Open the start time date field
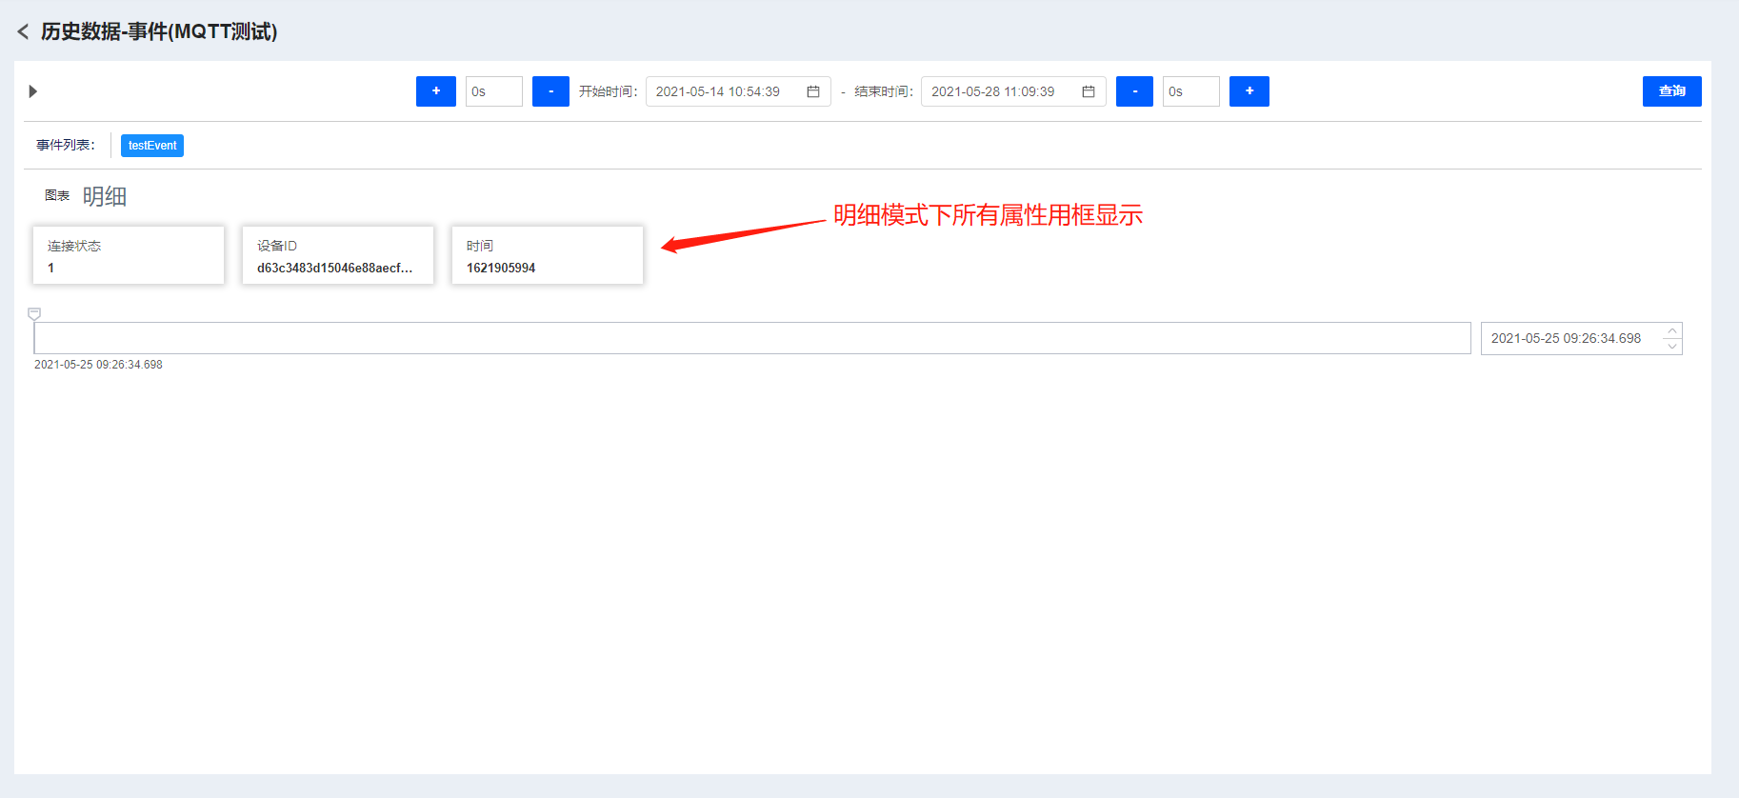1739x798 pixels. (x=738, y=91)
